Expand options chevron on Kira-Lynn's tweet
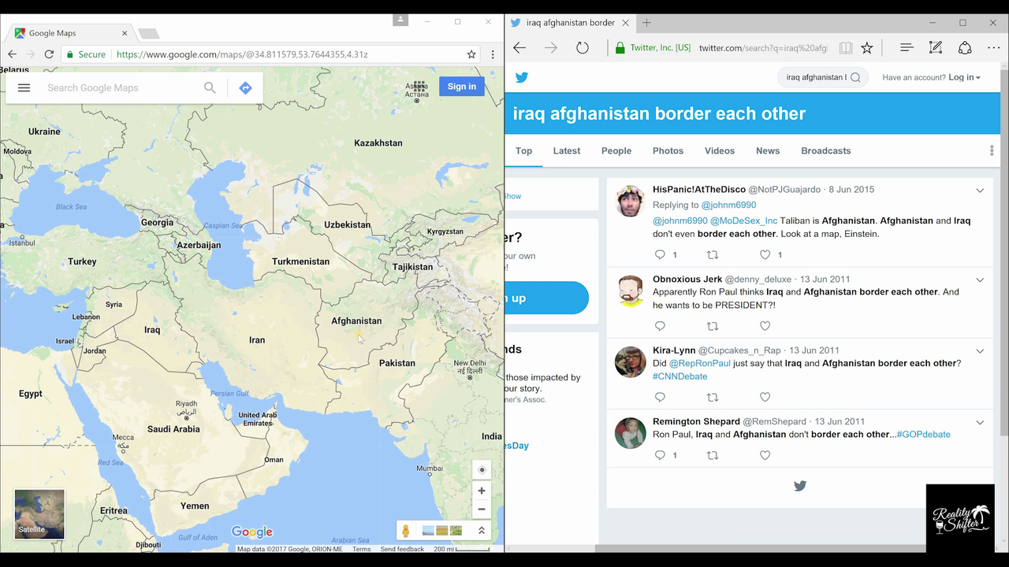This screenshot has width=1009, height=567. click(x=980, y=351)
